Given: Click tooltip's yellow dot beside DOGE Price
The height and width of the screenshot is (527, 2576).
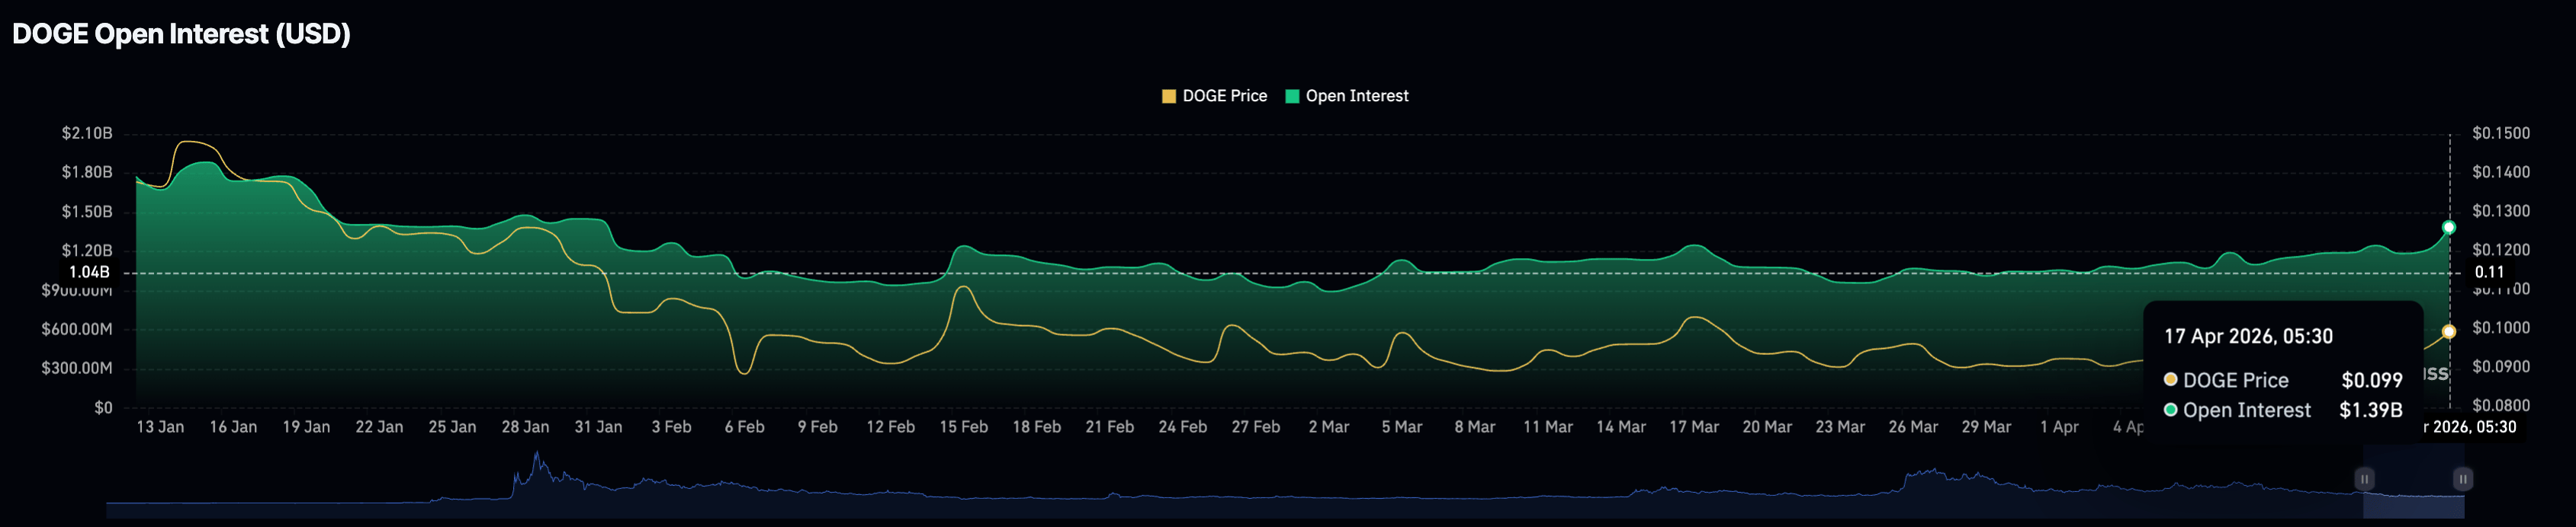Looking at the screenshot, I should tap(2170, 379).
